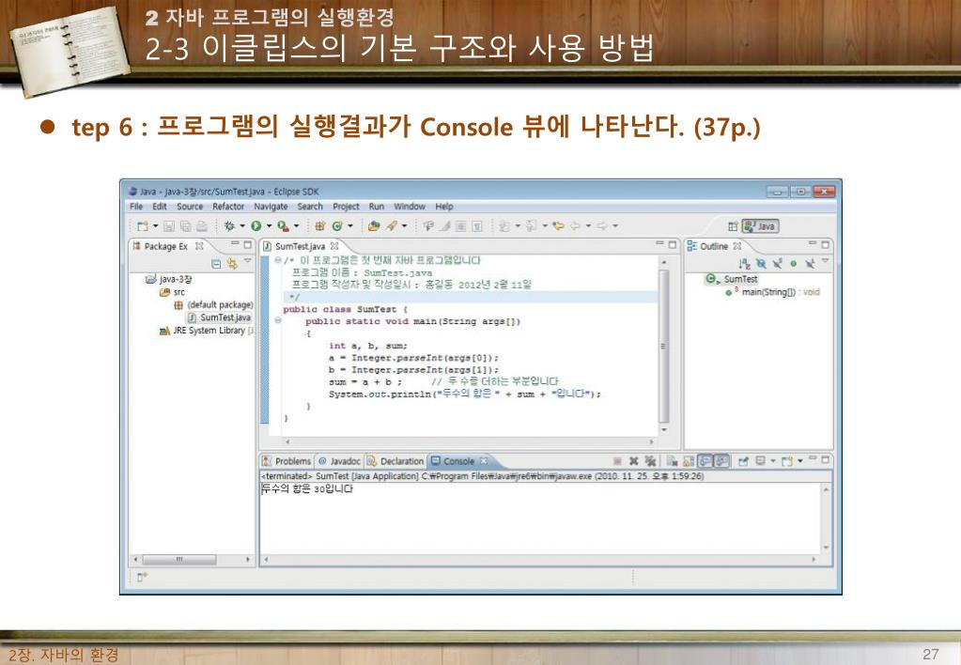Open the Window menu
This screenshot has width=961, height=665.
[410, 207]
